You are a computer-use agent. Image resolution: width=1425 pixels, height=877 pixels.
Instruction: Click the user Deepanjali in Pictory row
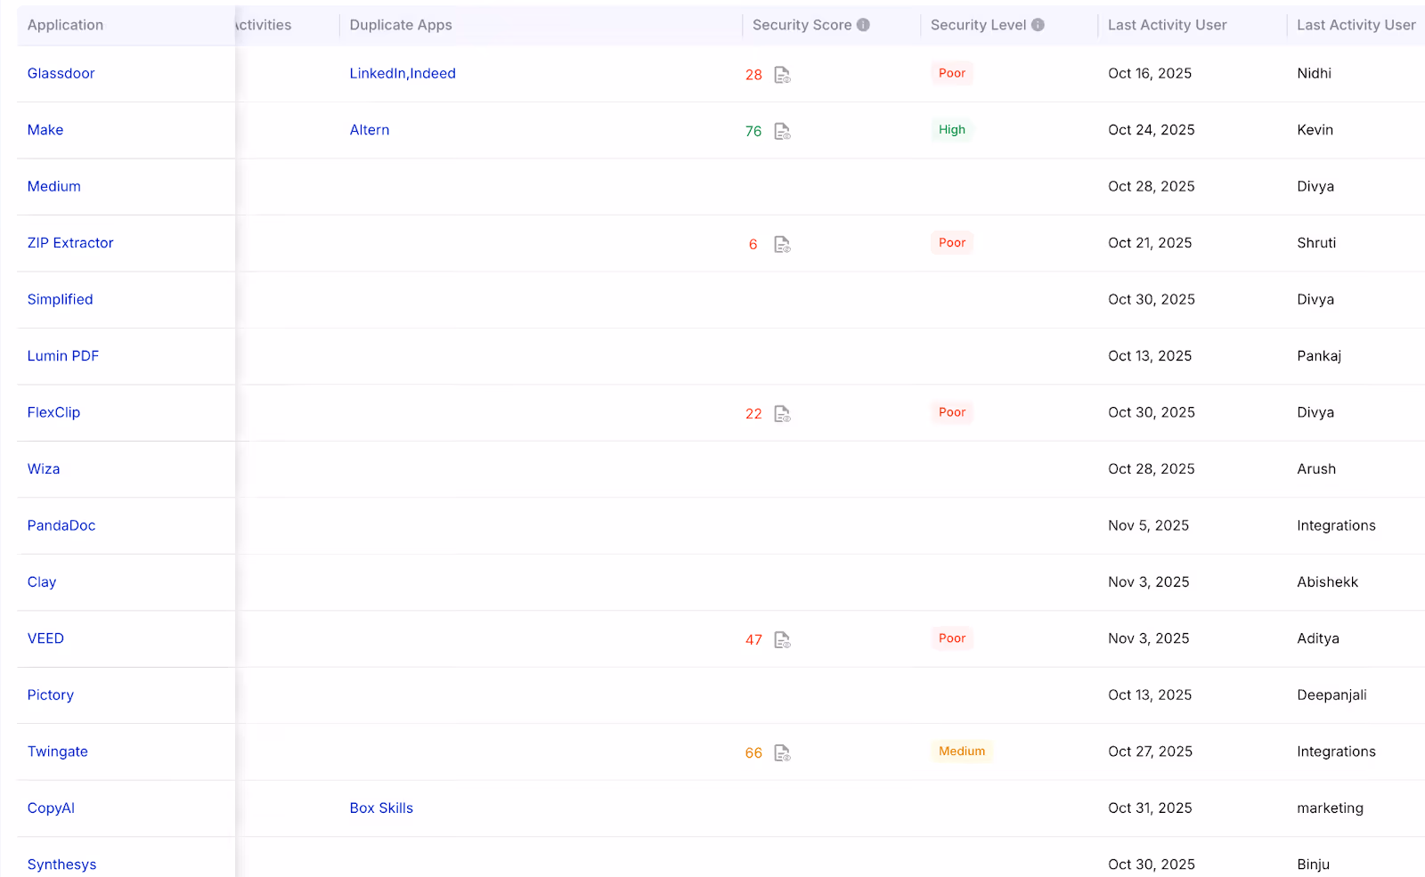tap(1331, 695)
